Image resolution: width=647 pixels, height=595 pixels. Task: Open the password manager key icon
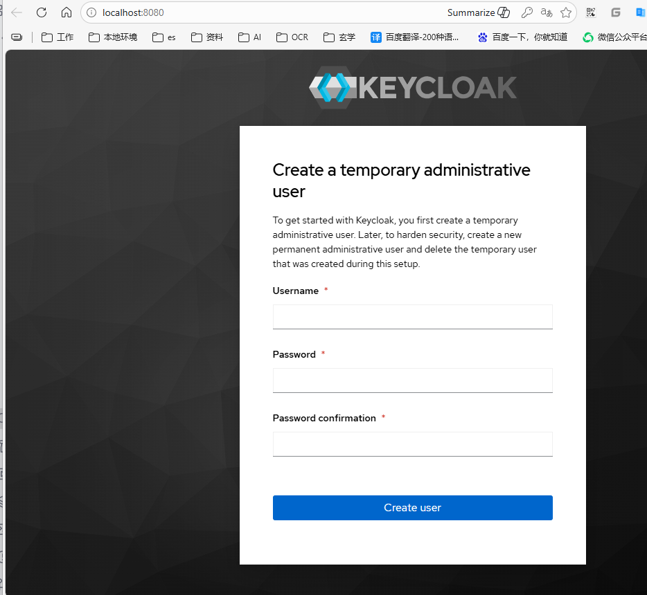(x=527, y=12)
